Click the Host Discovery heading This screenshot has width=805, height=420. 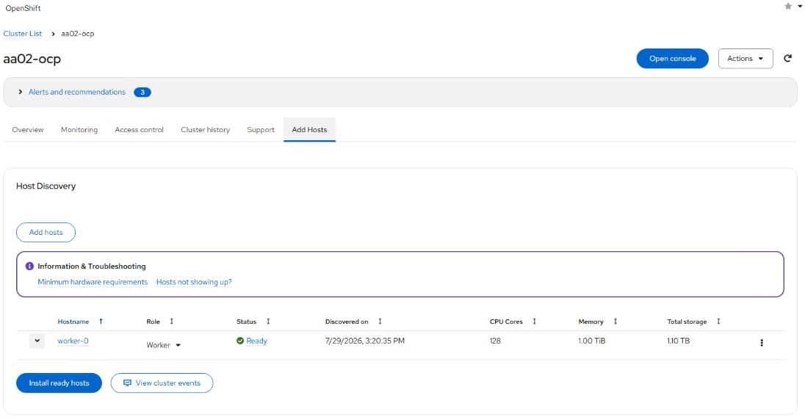(x=46, y=186)
